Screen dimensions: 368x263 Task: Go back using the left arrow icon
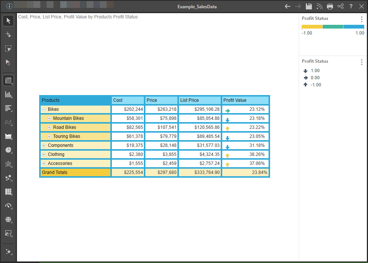288,6
